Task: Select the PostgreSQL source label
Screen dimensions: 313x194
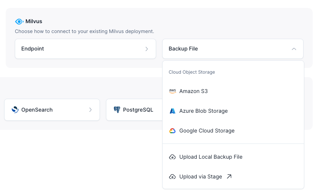Action: tap(138, 110)
